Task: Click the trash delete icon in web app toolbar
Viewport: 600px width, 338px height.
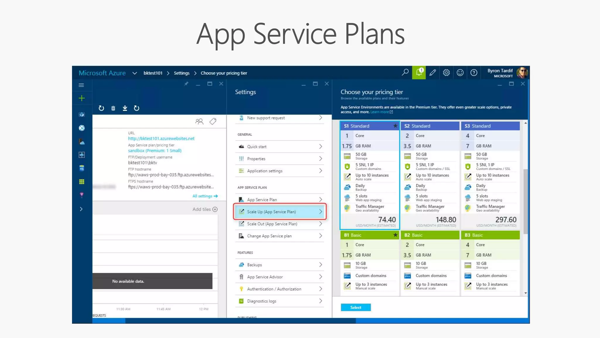Action: (x=113, y=108)
